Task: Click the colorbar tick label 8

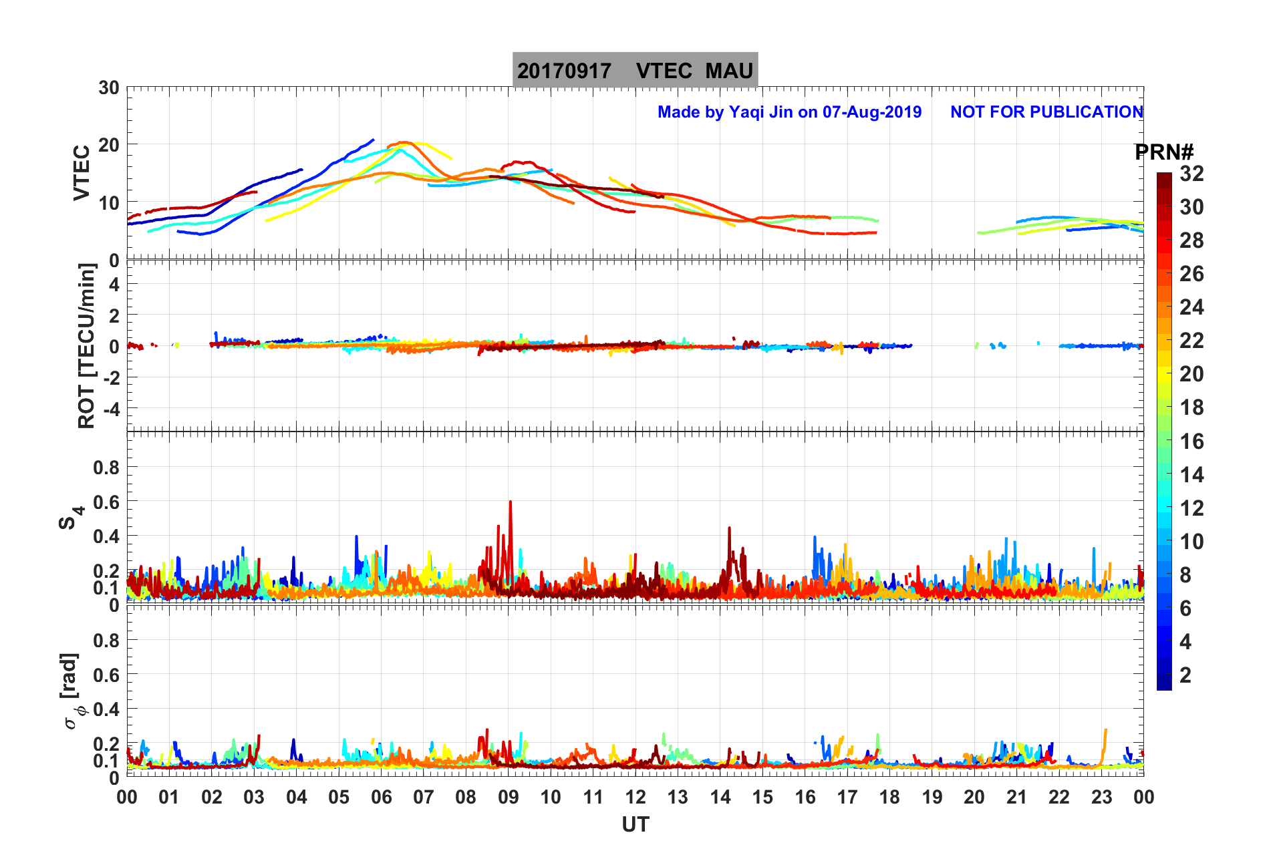Action: [x=1185, y=574]
